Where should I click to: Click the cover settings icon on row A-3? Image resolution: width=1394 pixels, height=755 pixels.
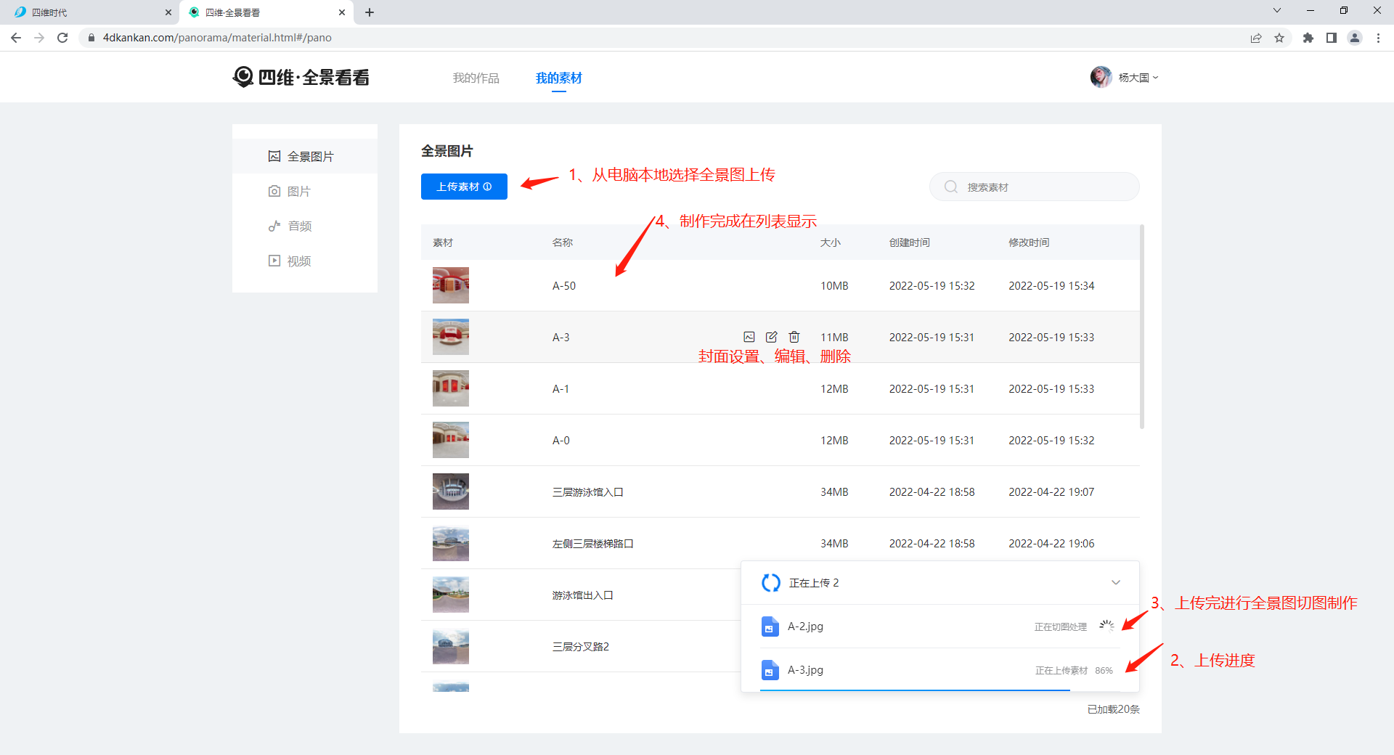click(749, 337)
